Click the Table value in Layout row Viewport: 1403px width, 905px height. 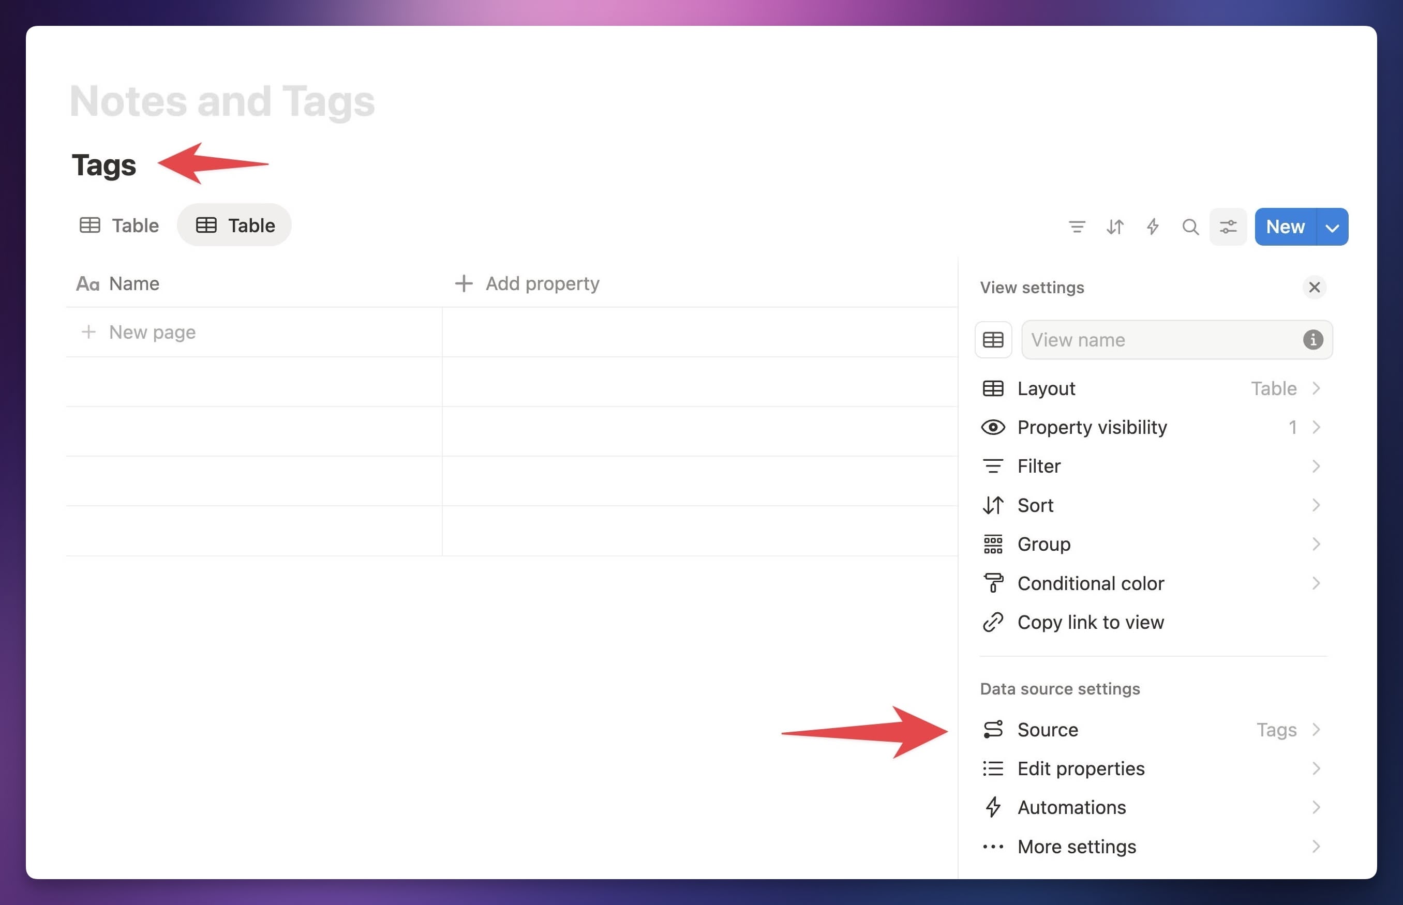(x=1273, y=388)
